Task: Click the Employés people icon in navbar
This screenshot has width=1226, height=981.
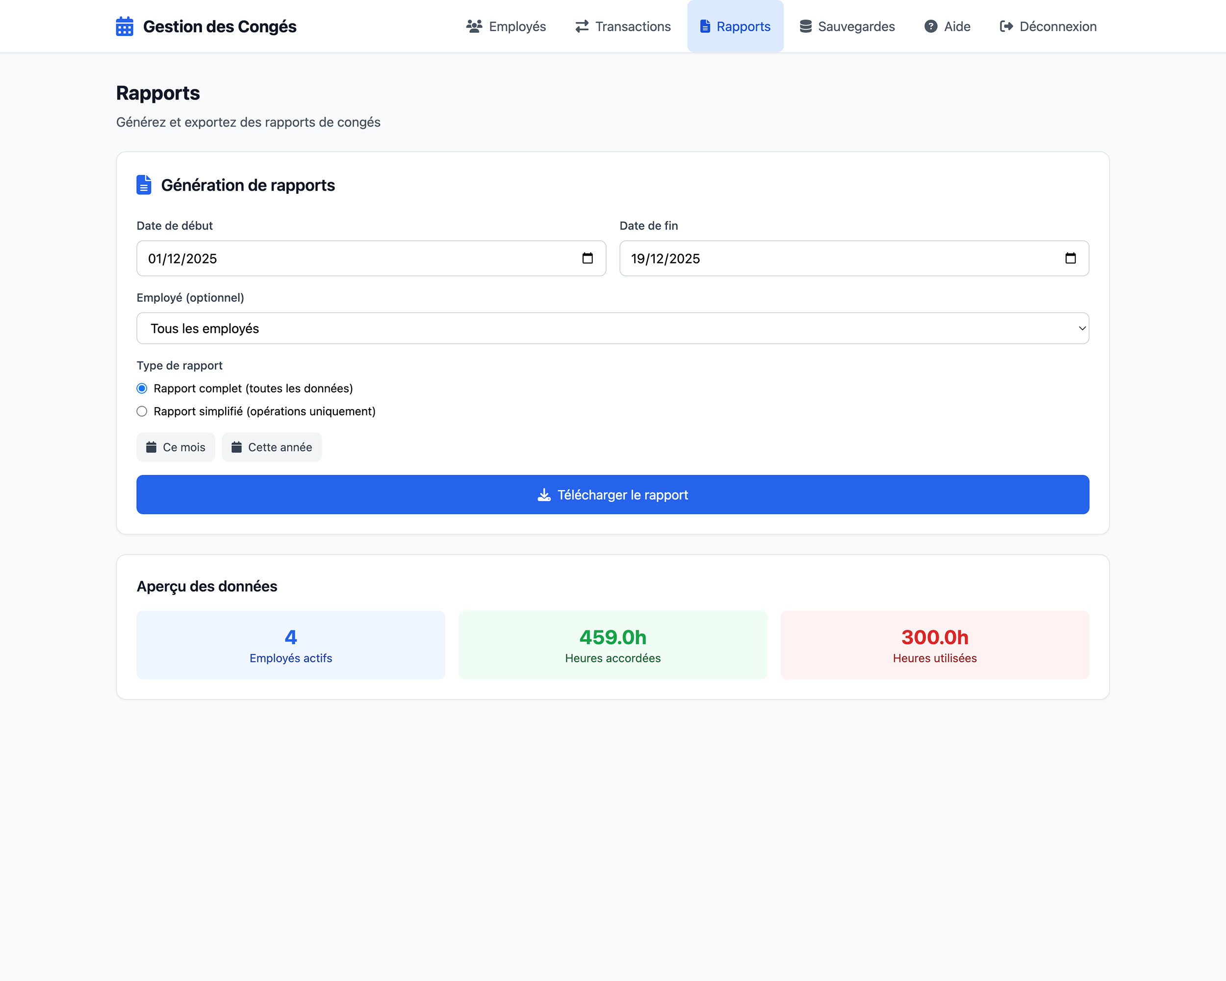Action: (474, 26)
